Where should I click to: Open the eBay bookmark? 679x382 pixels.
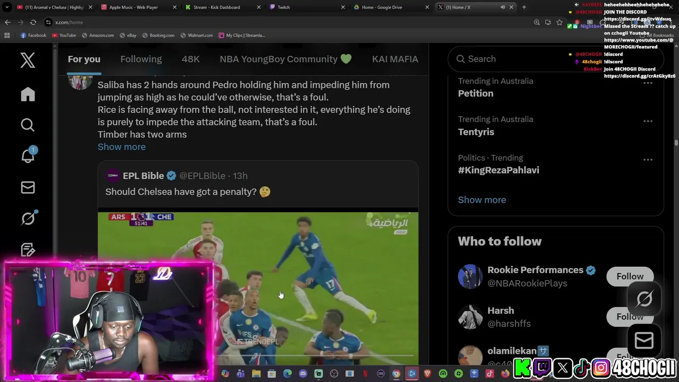click(128, 35)
